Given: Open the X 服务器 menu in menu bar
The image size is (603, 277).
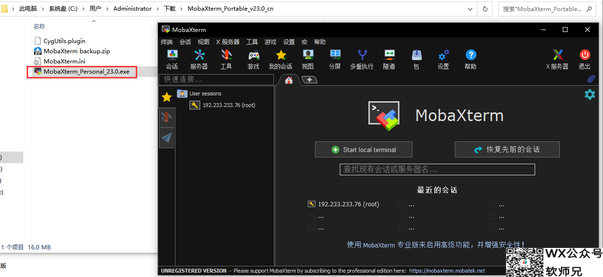Looking at the screenshot, I should click(228, 42).
